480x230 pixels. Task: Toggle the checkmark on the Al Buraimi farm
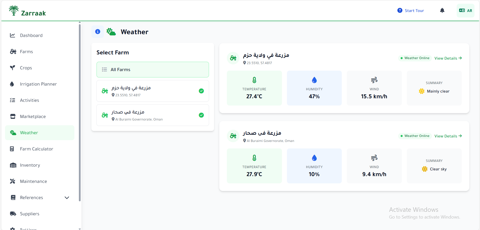201,115
